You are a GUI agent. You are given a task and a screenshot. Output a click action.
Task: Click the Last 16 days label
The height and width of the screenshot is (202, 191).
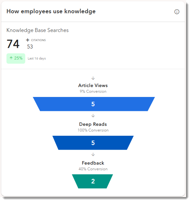coord(37,59)
